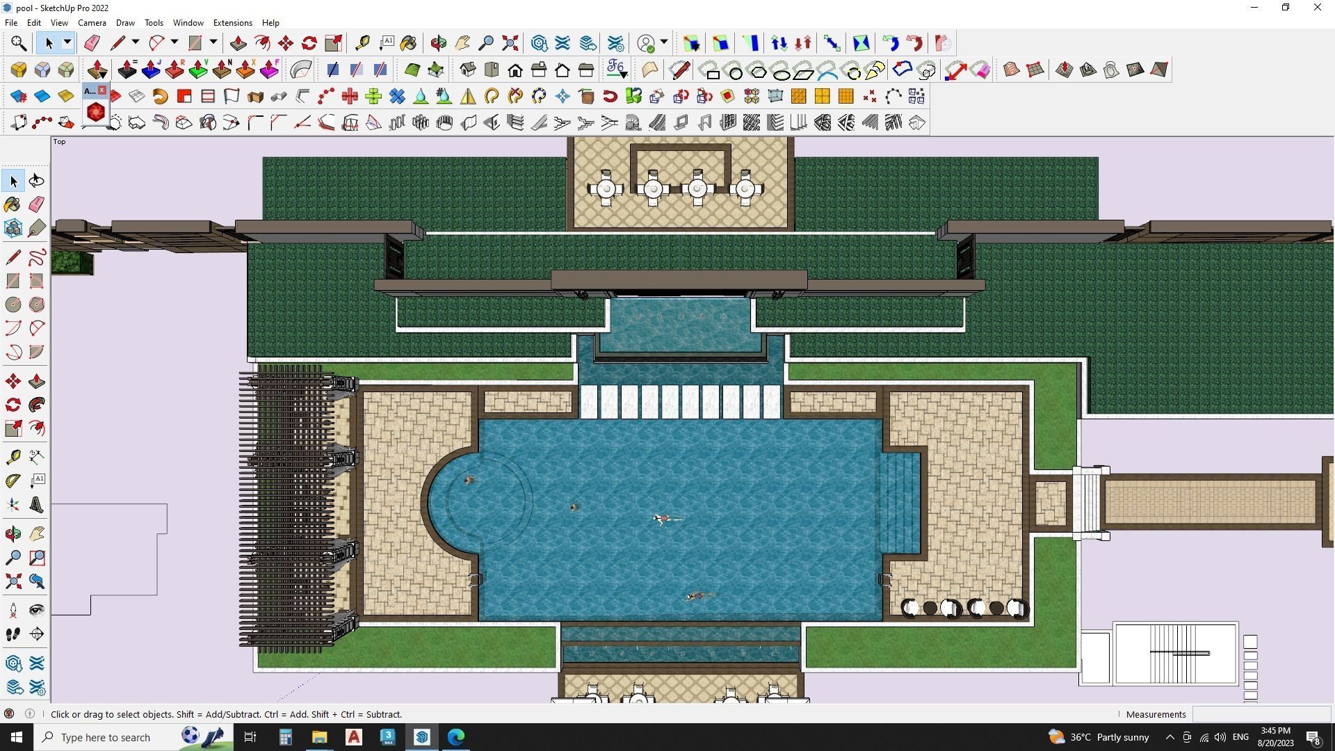This screenshot has height=751, width=1335.
Task: Close the small floating 'A...' toolbar
Action: click(x=102, y=90)
